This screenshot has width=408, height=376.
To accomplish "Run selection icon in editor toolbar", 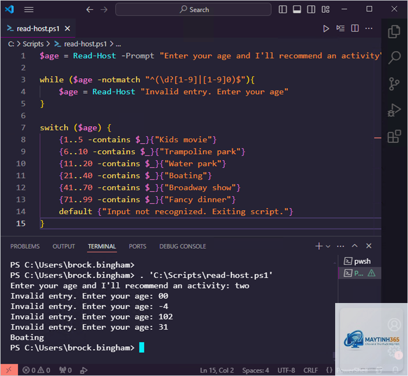I will click(340, 28).
